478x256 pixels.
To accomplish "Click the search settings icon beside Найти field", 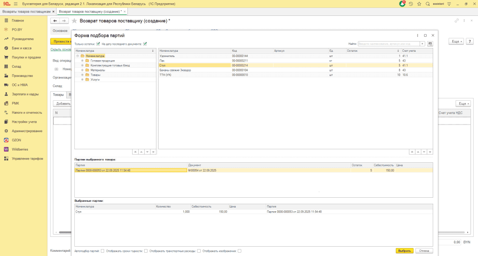I will pos(430,44).
